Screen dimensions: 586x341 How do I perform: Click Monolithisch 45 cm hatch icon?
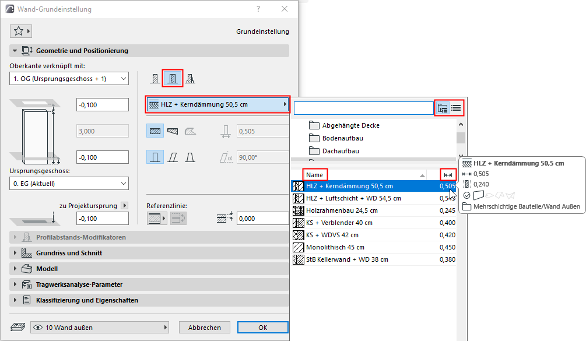(x=298, y=247)
